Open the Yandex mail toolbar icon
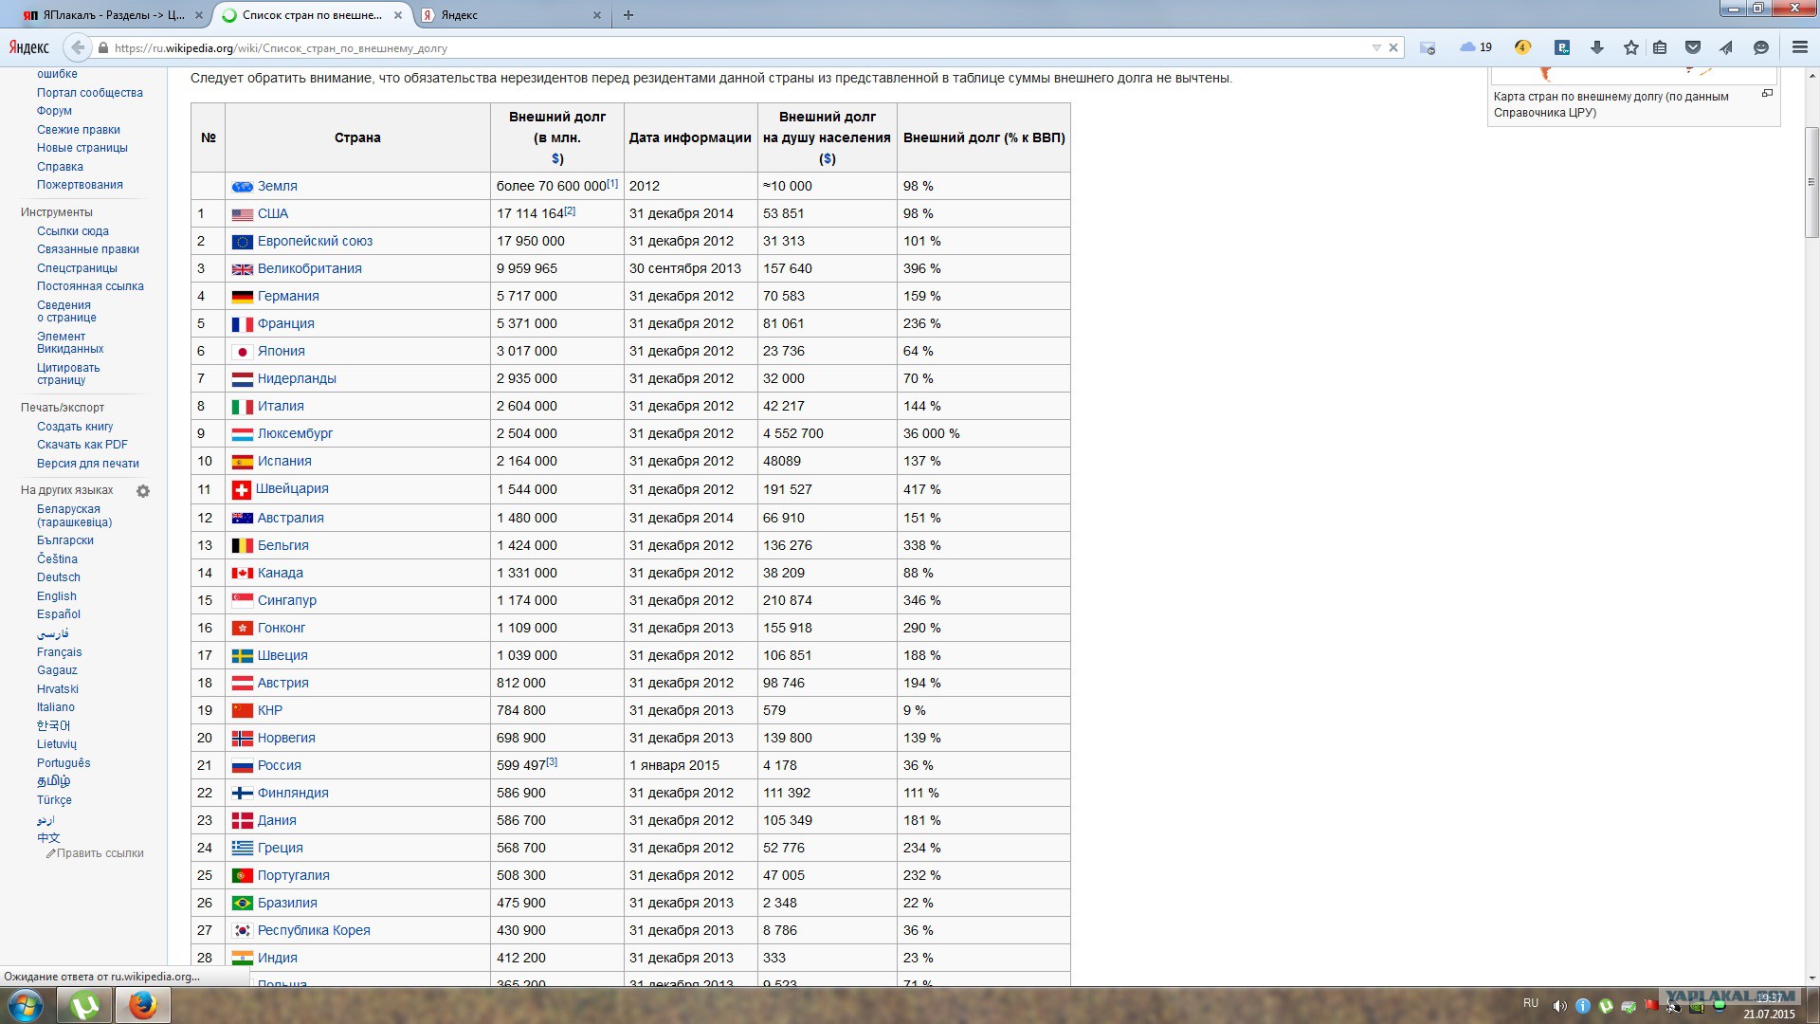Image resolution: width=1820 pixels, height=1024 pixels. click(x=1428, y=47)
